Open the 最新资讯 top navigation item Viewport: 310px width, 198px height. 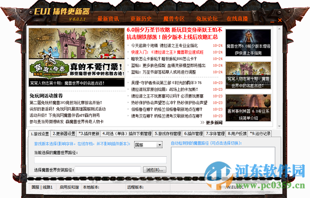coord(108,19)
